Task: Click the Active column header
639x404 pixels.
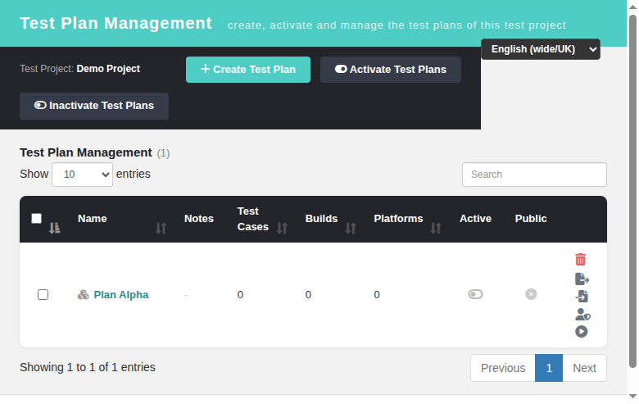Action: point(476,219)
